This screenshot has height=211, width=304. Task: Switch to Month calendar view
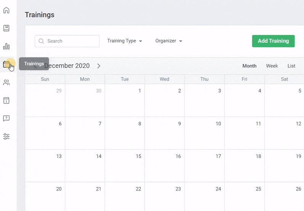(249, 66)
